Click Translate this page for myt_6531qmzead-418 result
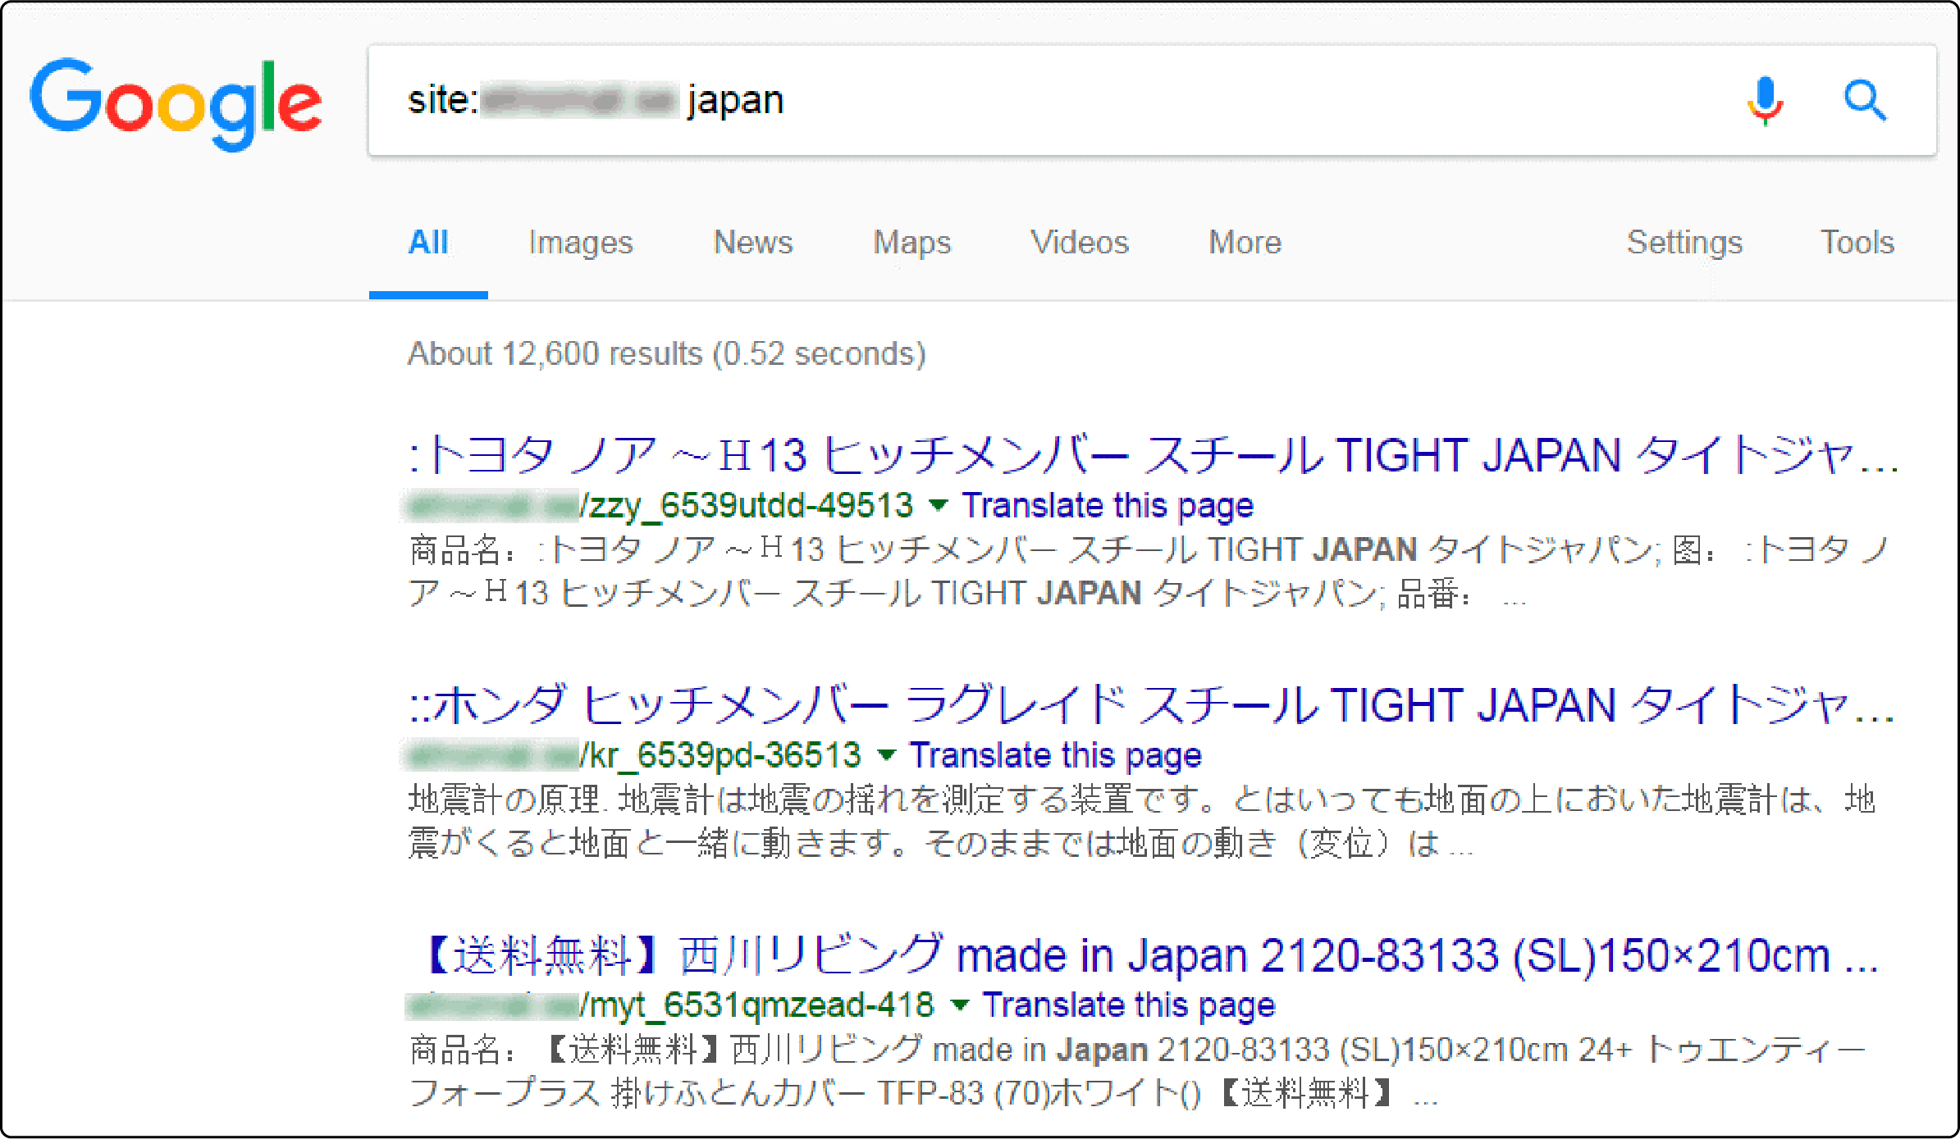Screen dimensions: 1960x1139 click(1130, 1005)
